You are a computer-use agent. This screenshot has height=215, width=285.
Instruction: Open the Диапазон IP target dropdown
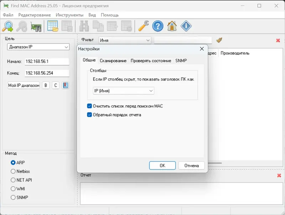(38, 47)
